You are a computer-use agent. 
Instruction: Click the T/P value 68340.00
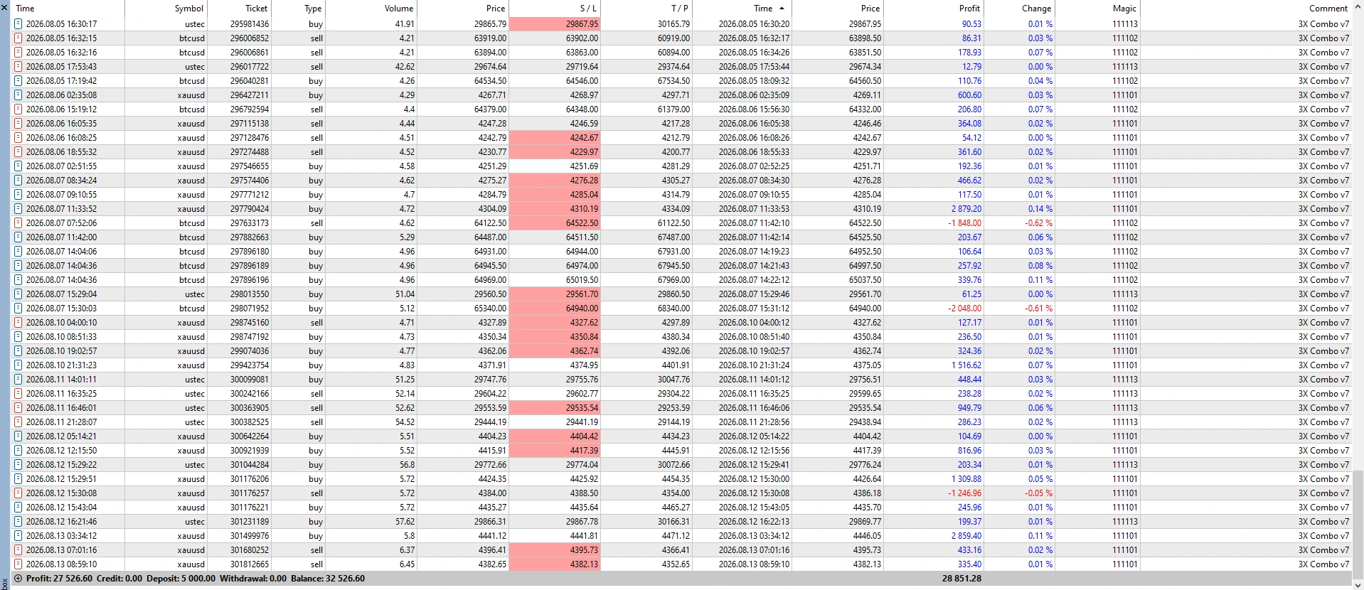tap(673, 309)
